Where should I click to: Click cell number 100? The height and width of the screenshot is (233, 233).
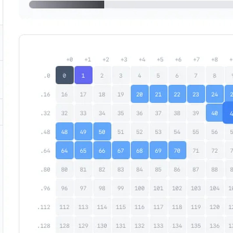140,188
